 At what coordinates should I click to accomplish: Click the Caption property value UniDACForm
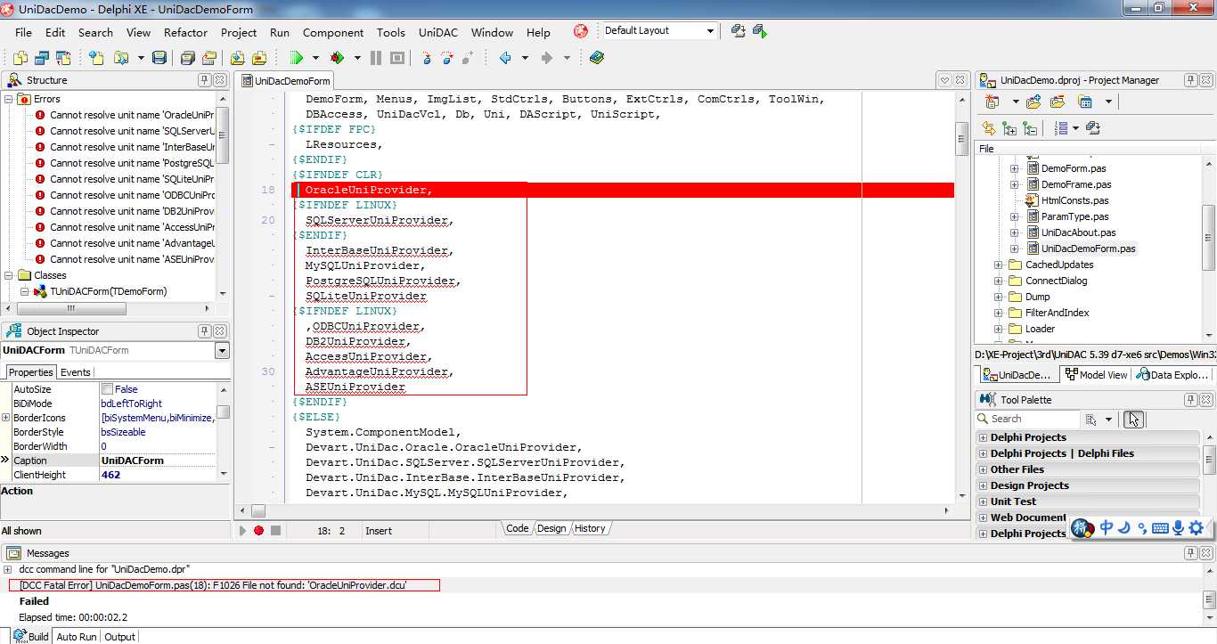tap(157, 461)
